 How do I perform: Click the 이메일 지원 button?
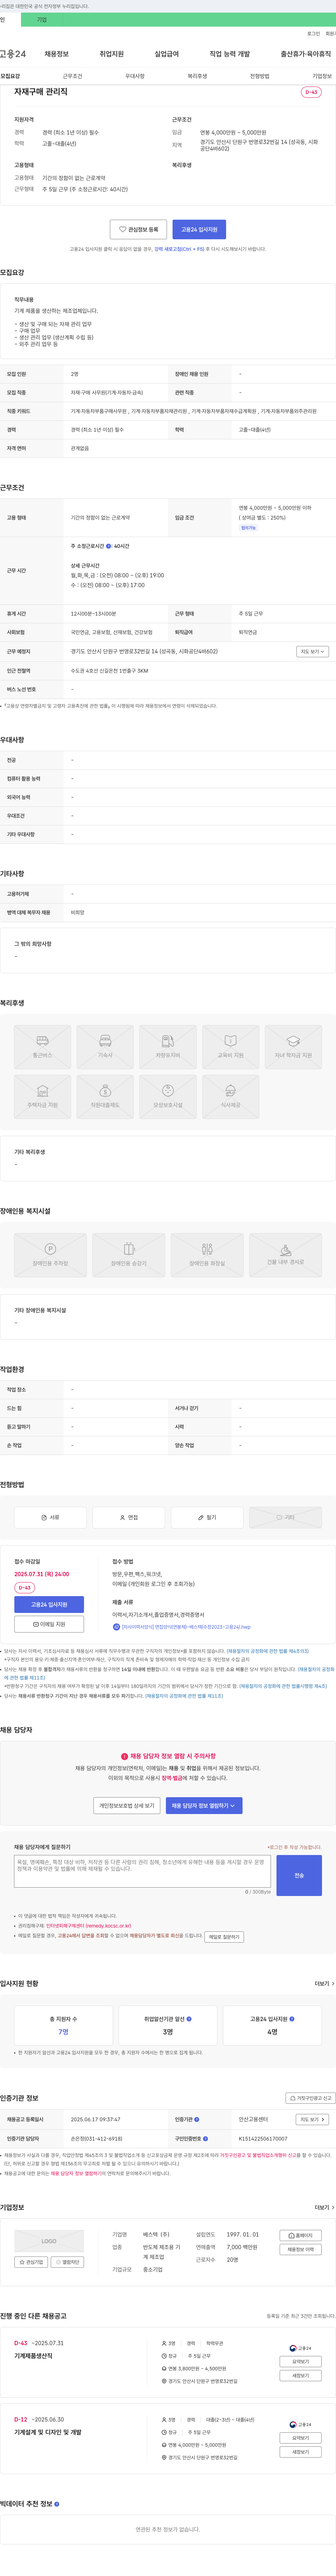[x=49, y=1624]
